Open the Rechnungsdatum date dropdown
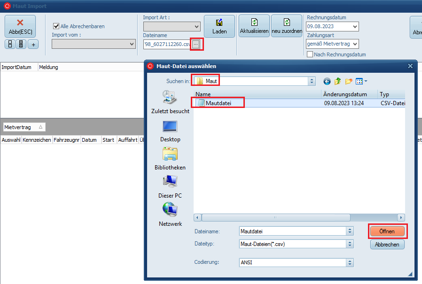 pyautogui.click(x=354, y=27)
